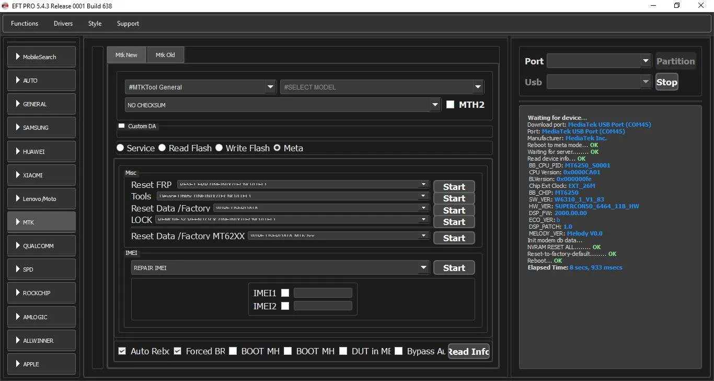Open the HUAWEI sidebar category
Viewport: 714px width, 381px height.
click(x=41, y=152)
